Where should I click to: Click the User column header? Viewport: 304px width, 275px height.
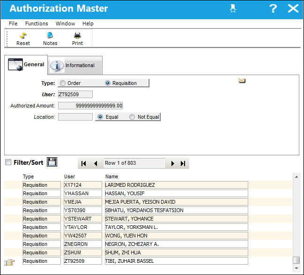point(69,176)
